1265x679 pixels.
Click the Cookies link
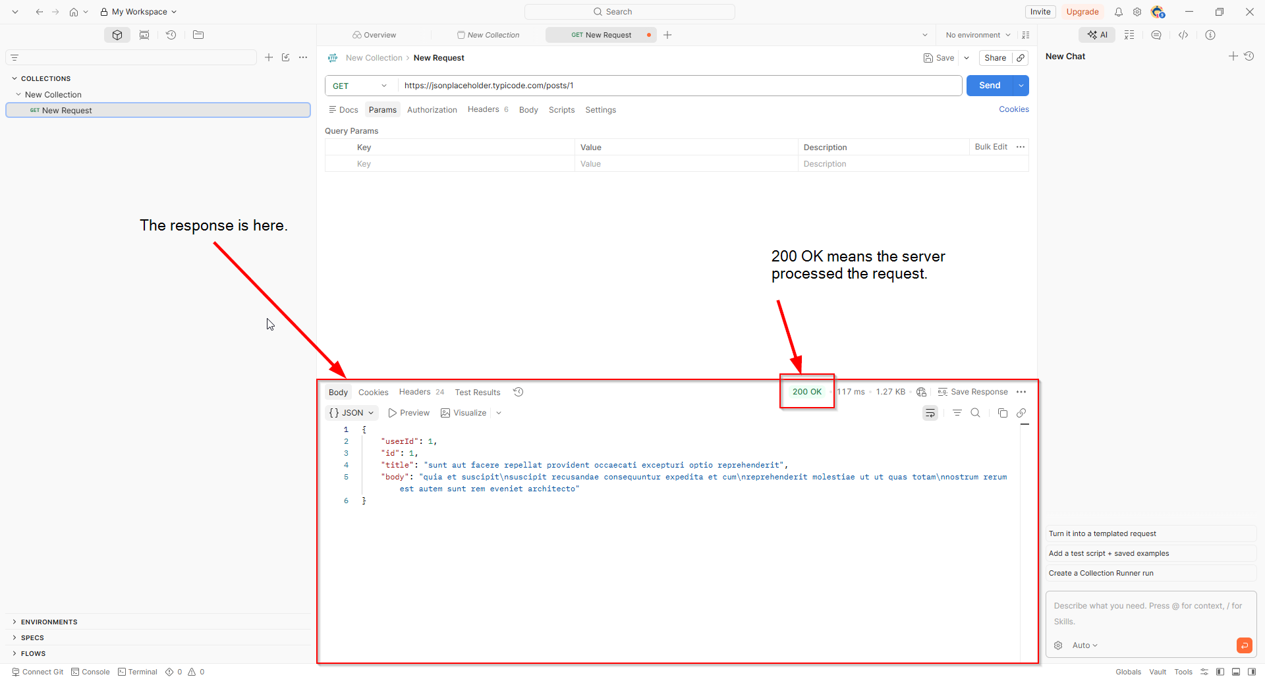1014,109
